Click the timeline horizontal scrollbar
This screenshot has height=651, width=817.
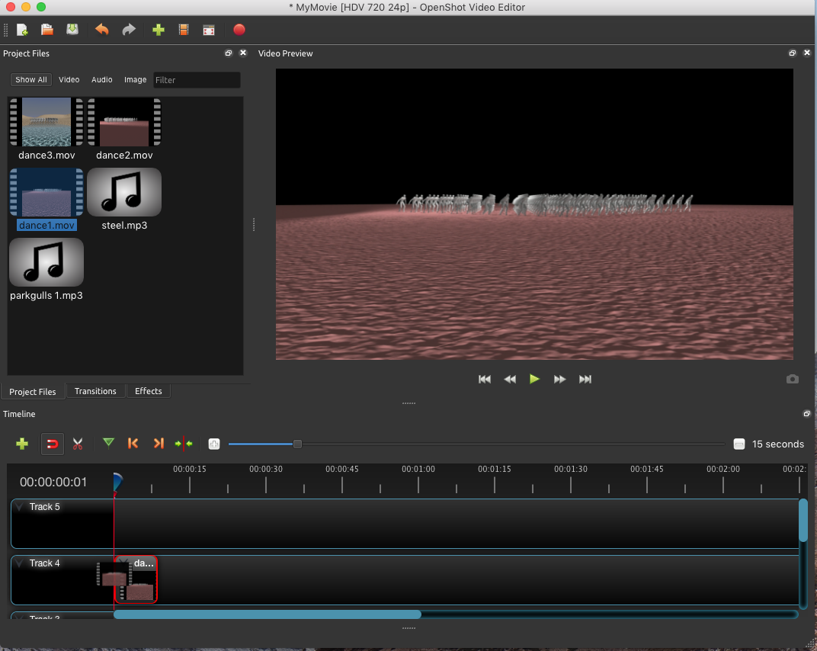(x=268, y=614)
